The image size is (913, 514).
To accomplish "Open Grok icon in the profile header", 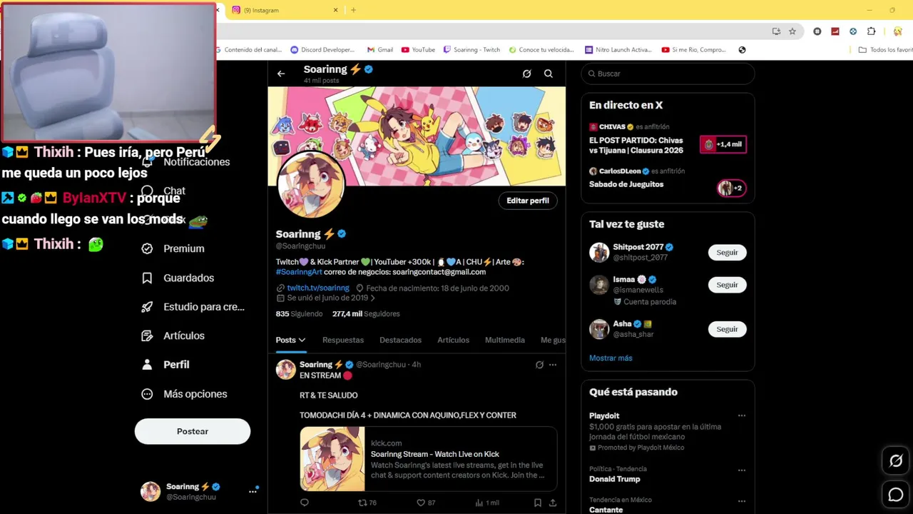I will (x=527, y=74).
